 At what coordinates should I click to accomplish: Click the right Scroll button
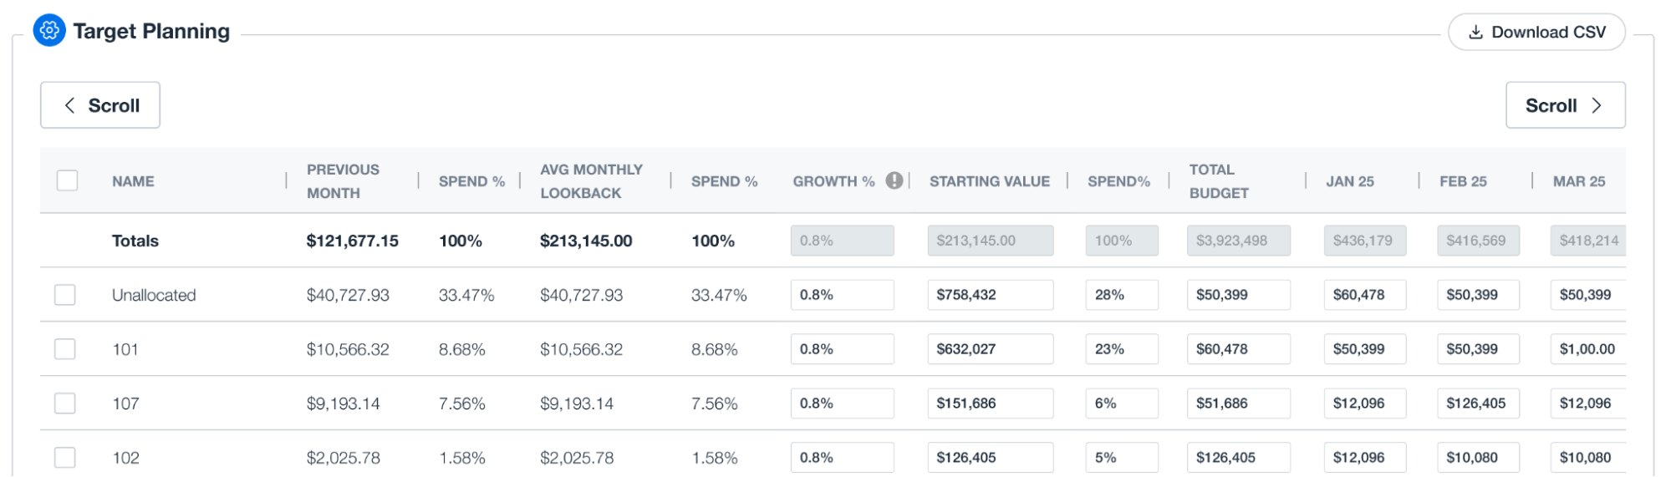1565,105
